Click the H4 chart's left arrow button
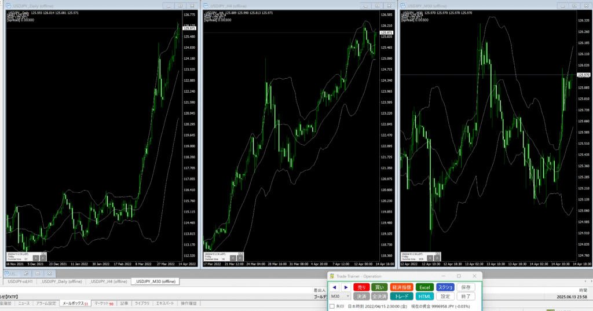The width and height of the screenshot is (593, 311). pyautogui.click(x=233, y=258)
